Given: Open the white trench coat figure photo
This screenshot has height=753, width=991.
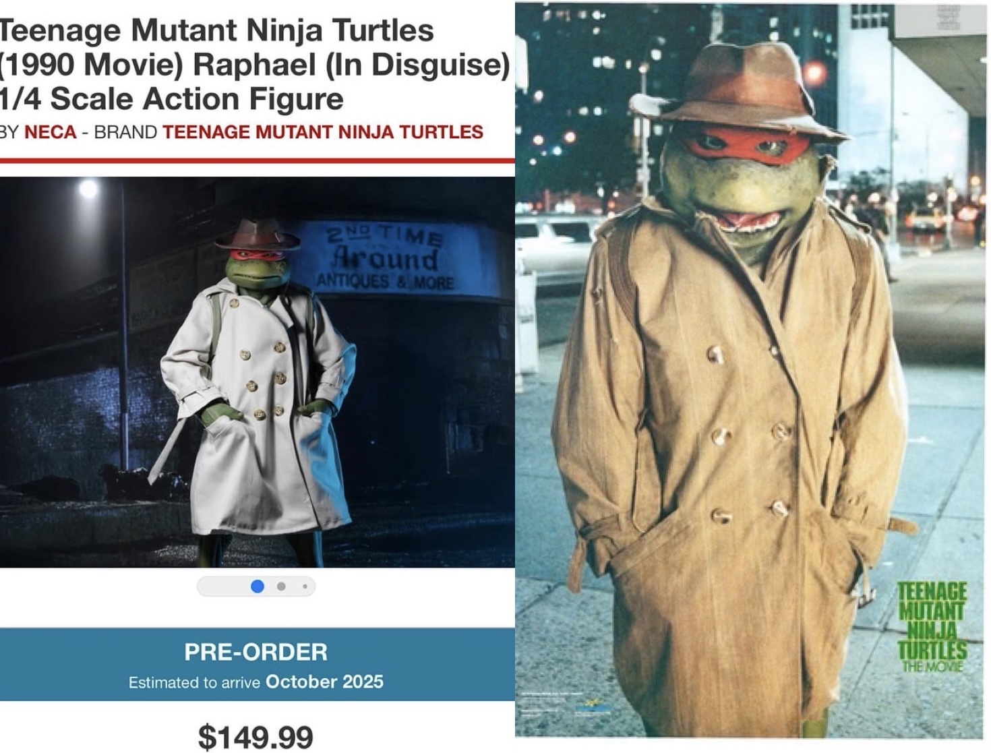Looking at the screenshot, I should [256, 372].
